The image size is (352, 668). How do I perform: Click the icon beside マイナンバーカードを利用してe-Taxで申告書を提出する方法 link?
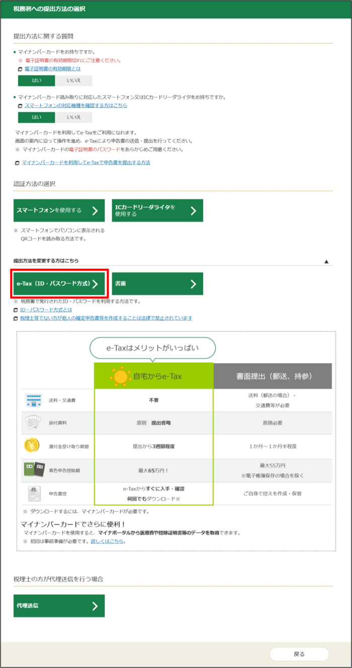click(x=18, y=163)
